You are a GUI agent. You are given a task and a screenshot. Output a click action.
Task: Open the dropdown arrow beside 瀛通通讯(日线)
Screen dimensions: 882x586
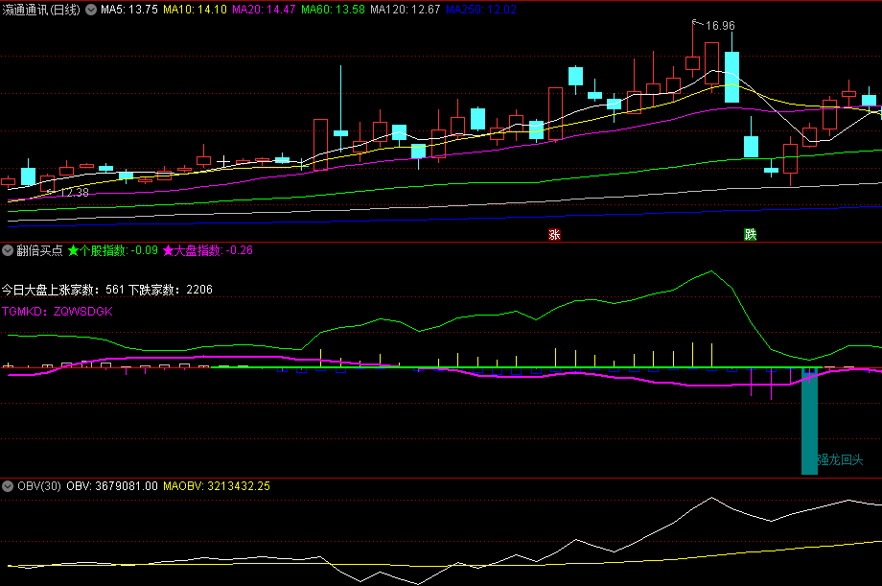tap(90, 10)
